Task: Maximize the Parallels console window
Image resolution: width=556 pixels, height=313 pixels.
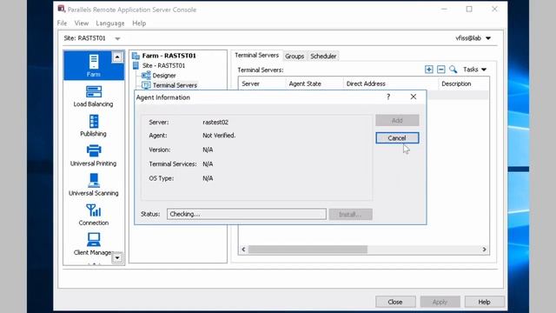Action: 469,10
